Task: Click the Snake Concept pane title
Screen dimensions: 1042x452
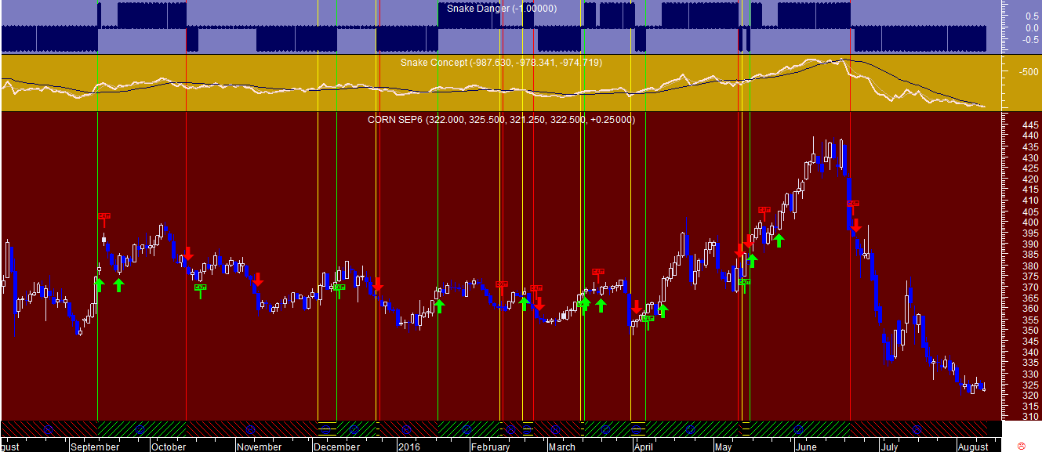Action: (x=501, y=62)
